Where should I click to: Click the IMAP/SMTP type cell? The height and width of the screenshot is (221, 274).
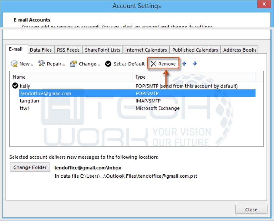[x=148, y=101]
